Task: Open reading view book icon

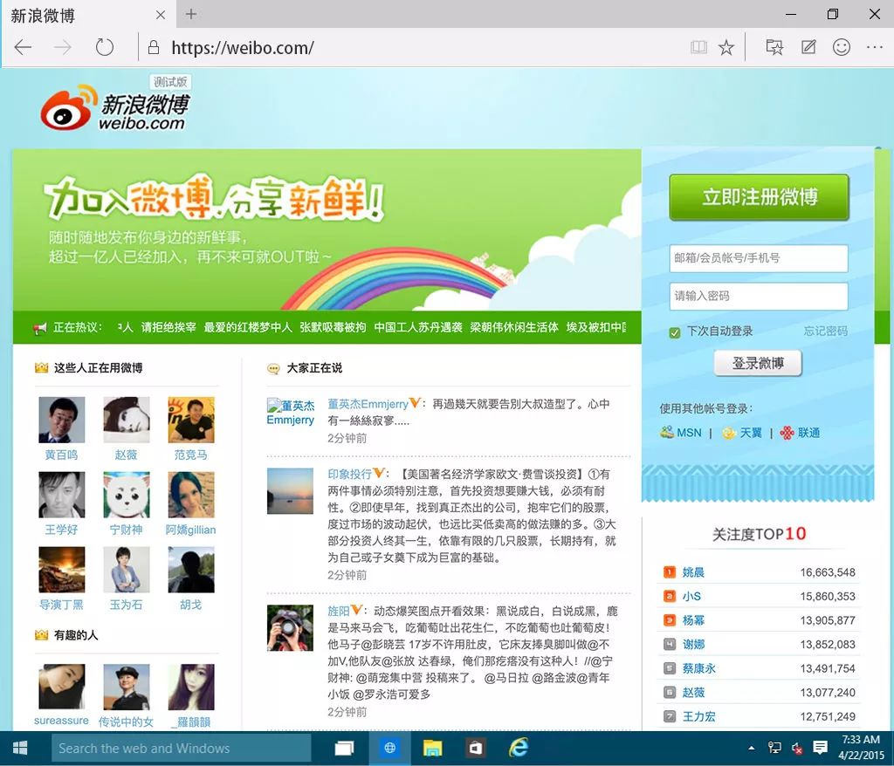Action: (698, 47)
